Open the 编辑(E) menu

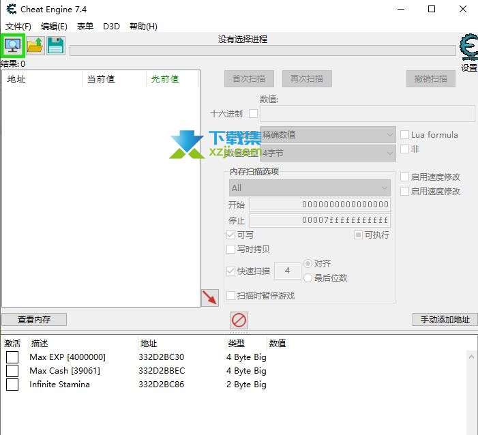pos(54,27)
